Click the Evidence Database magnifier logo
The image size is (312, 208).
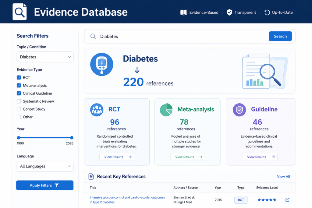pos(19,12)
